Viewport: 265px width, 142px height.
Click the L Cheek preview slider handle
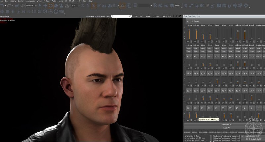[238, 31]
